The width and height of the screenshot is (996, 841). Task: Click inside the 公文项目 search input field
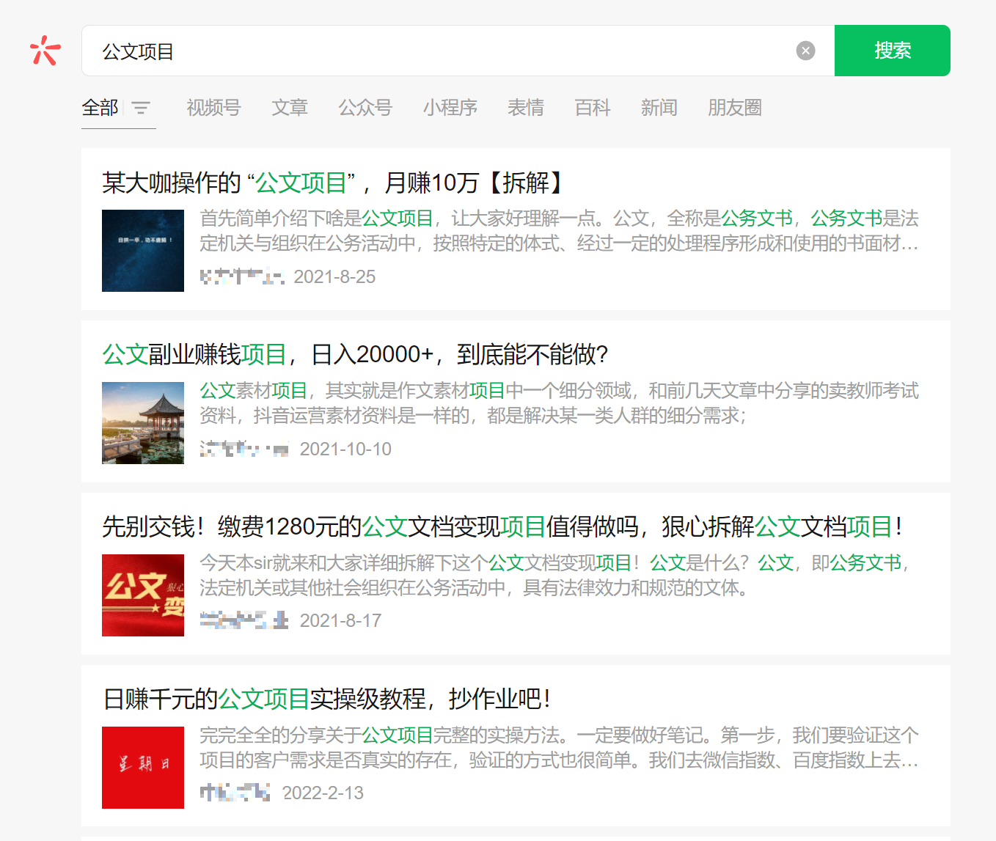[440, 51]
